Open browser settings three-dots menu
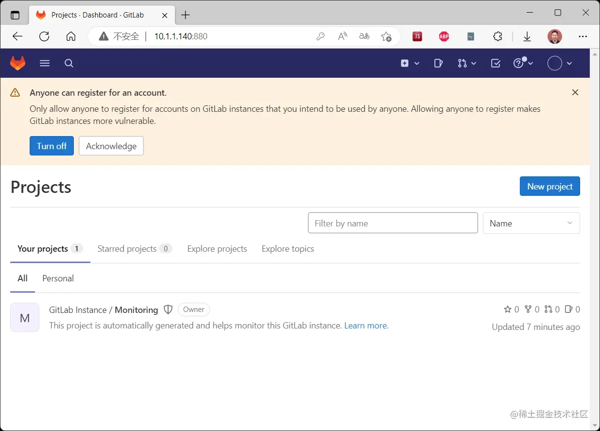The width and height of the screenshot is (600, 431). pos(583,36)
